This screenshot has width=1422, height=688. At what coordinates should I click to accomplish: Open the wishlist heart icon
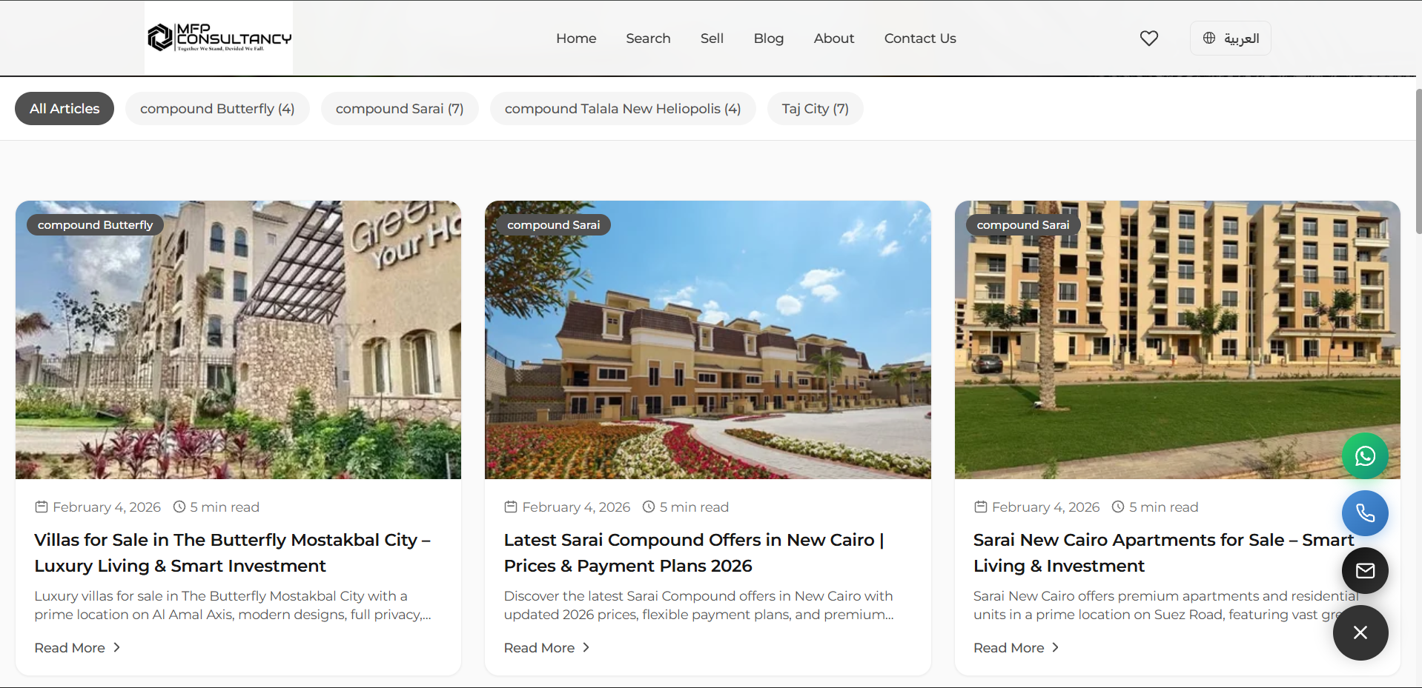[1148, 38]
